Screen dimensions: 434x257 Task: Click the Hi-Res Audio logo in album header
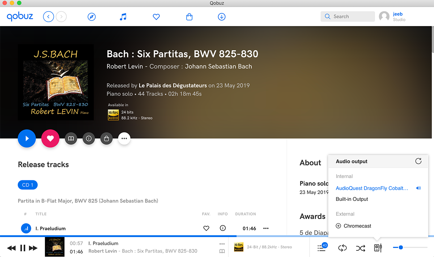coord(113,115)
